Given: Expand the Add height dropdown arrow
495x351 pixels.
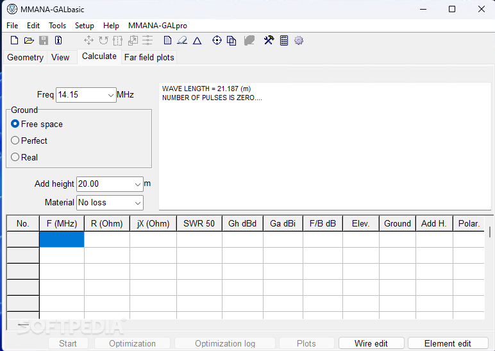Looking at the screenshot, I should tap(138, 184).
